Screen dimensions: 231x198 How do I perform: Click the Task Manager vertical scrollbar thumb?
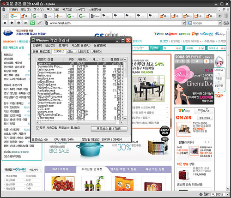(125, 69)
